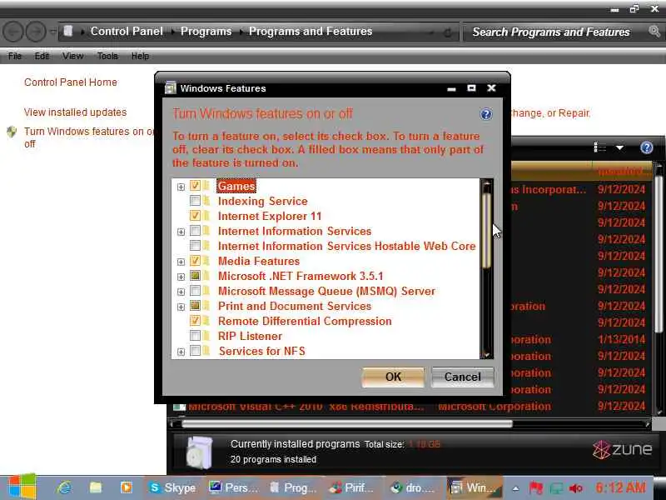Click the program list vertical scrollbar

[x=659, y=253]
